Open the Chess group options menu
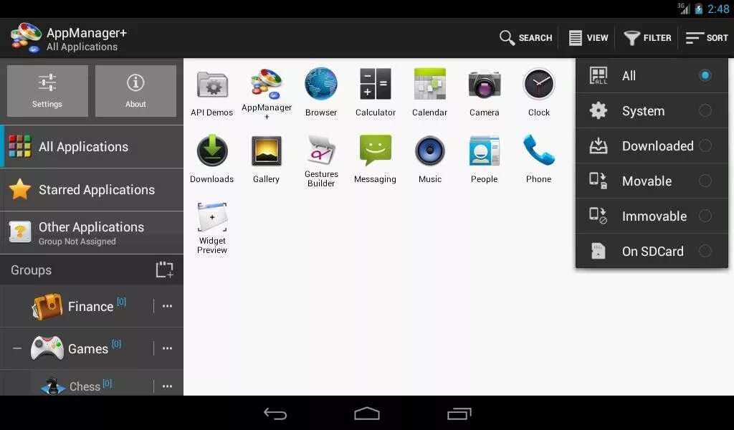 click(167, 386)
